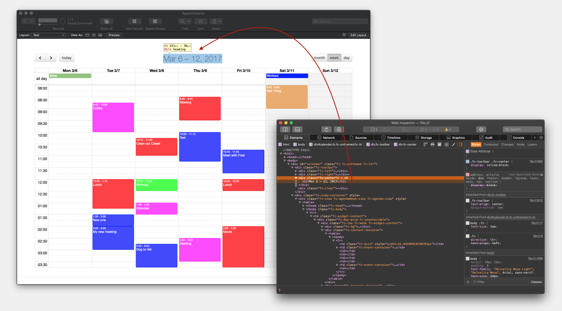This screenshot has height=311, width=562.
Task: Switch View As to table view
Action: click(x=100, y=35)
